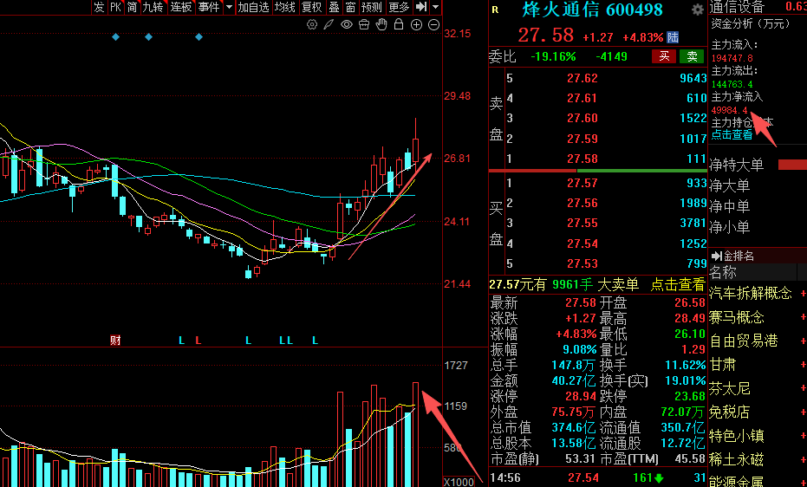Zoom in with the plus circle icon
This screenshot has width=807, height=487.
tap(416, 24)
